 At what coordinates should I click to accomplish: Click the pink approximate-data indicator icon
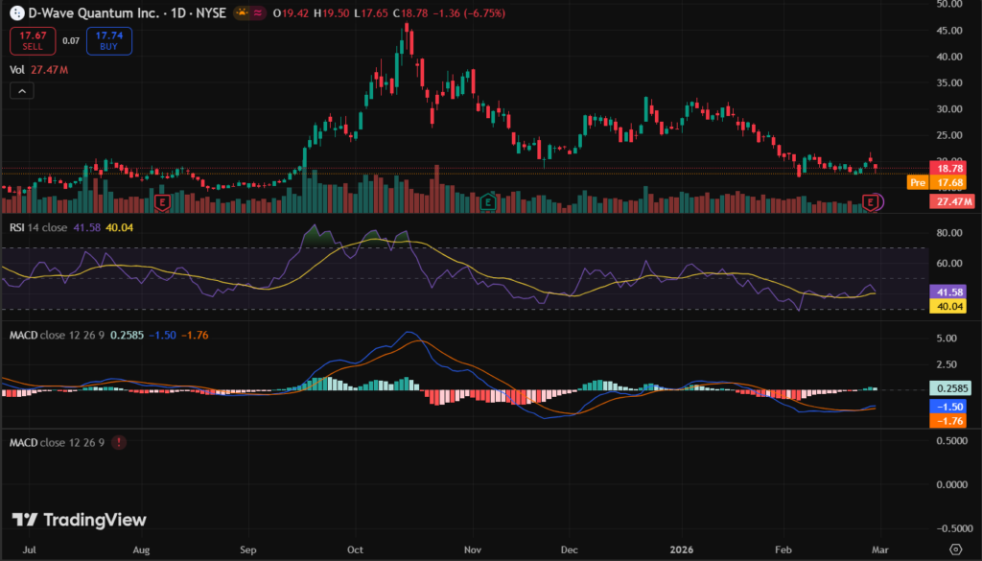[x=258, y=15]
